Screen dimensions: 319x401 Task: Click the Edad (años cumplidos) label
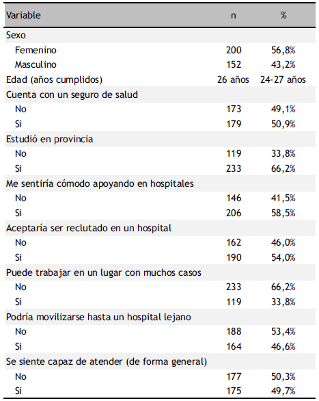click(x=54, y=80)
